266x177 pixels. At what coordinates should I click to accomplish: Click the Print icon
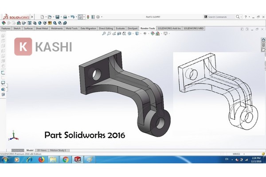point(65,17)
